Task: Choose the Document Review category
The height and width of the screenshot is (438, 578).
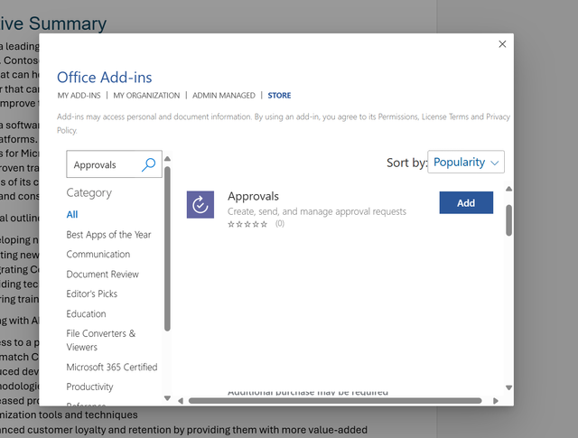Action: click(102, 275)
